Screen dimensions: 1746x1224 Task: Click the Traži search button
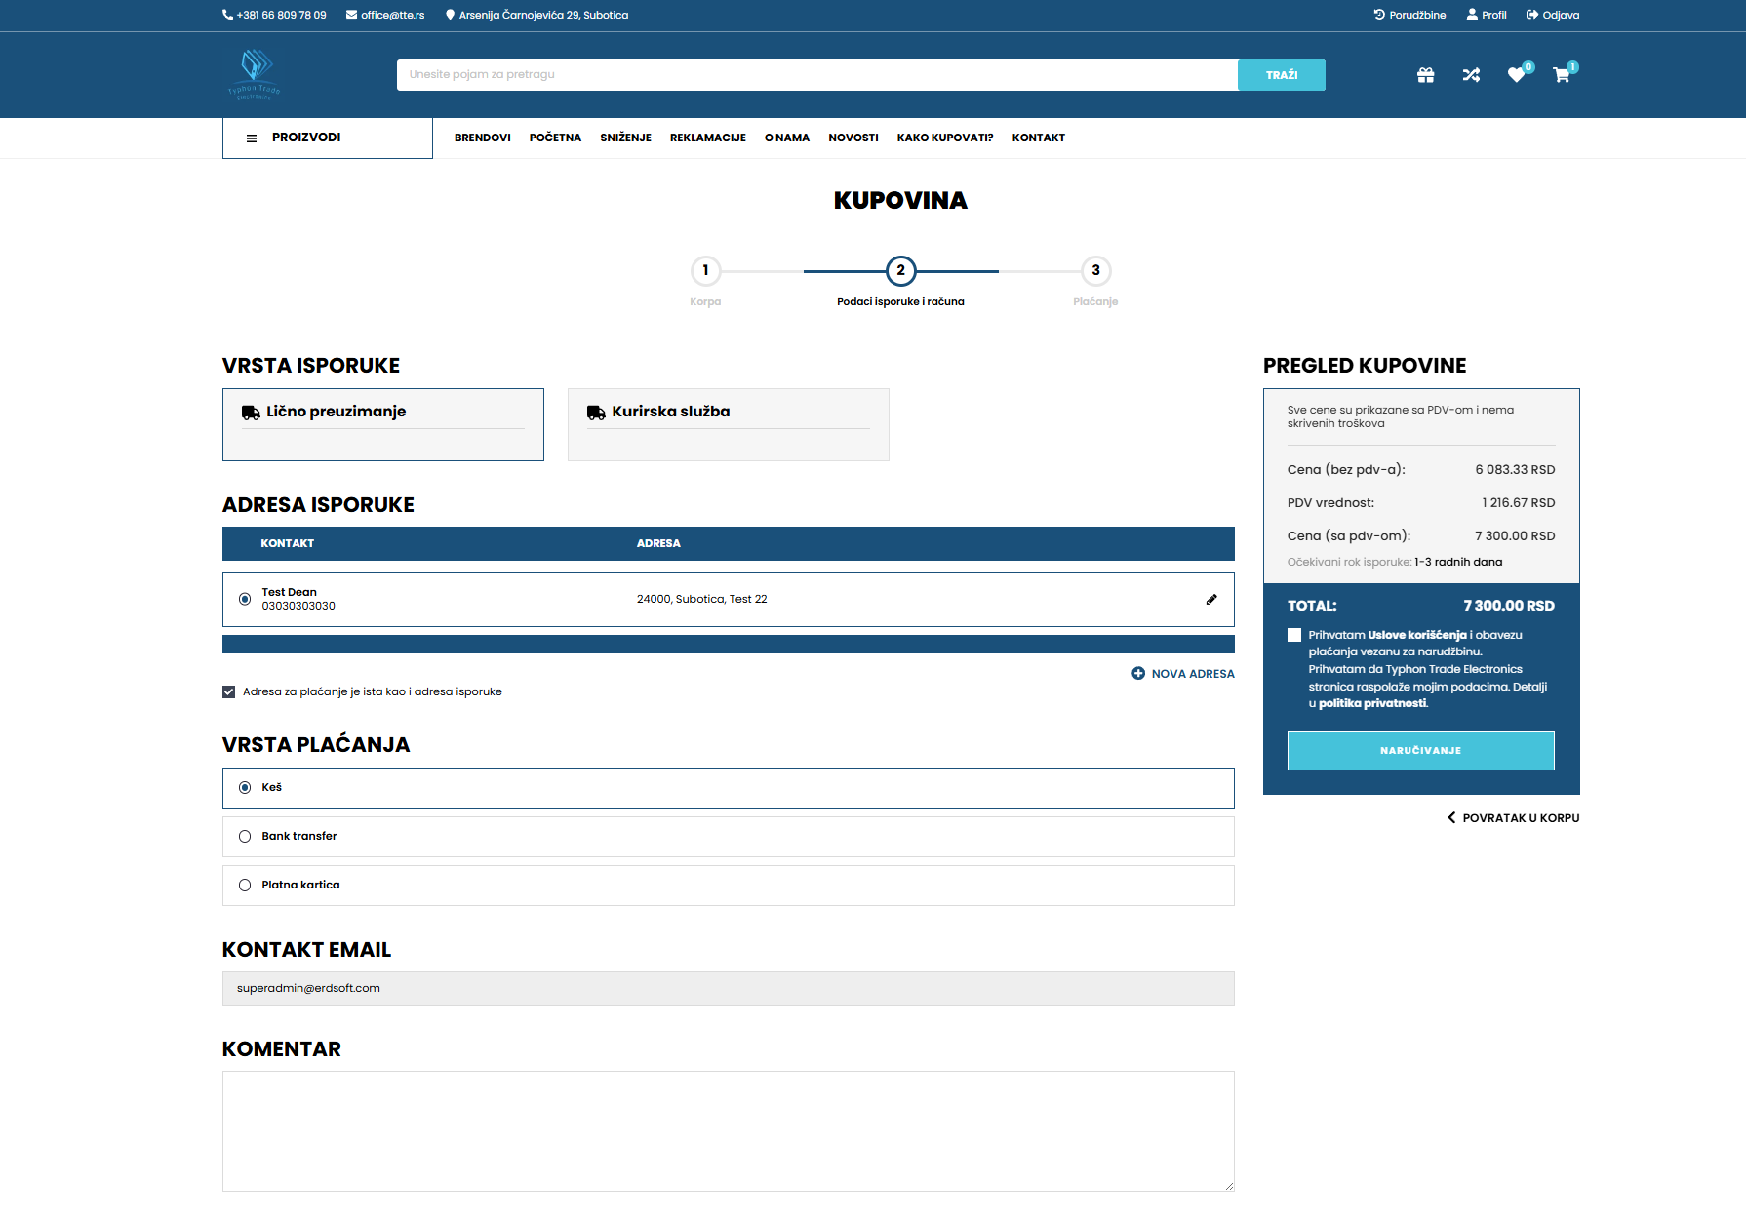(1281, 75)
